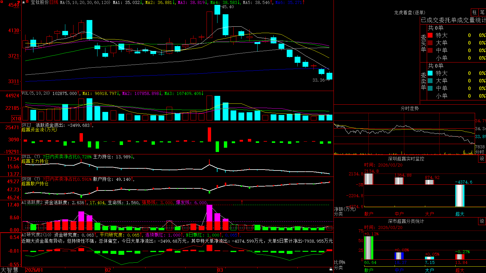Click the stock name 宝钛股份
Image resolution: width=486 pixels, height=273 pixels.
click(x=39, y=2)
